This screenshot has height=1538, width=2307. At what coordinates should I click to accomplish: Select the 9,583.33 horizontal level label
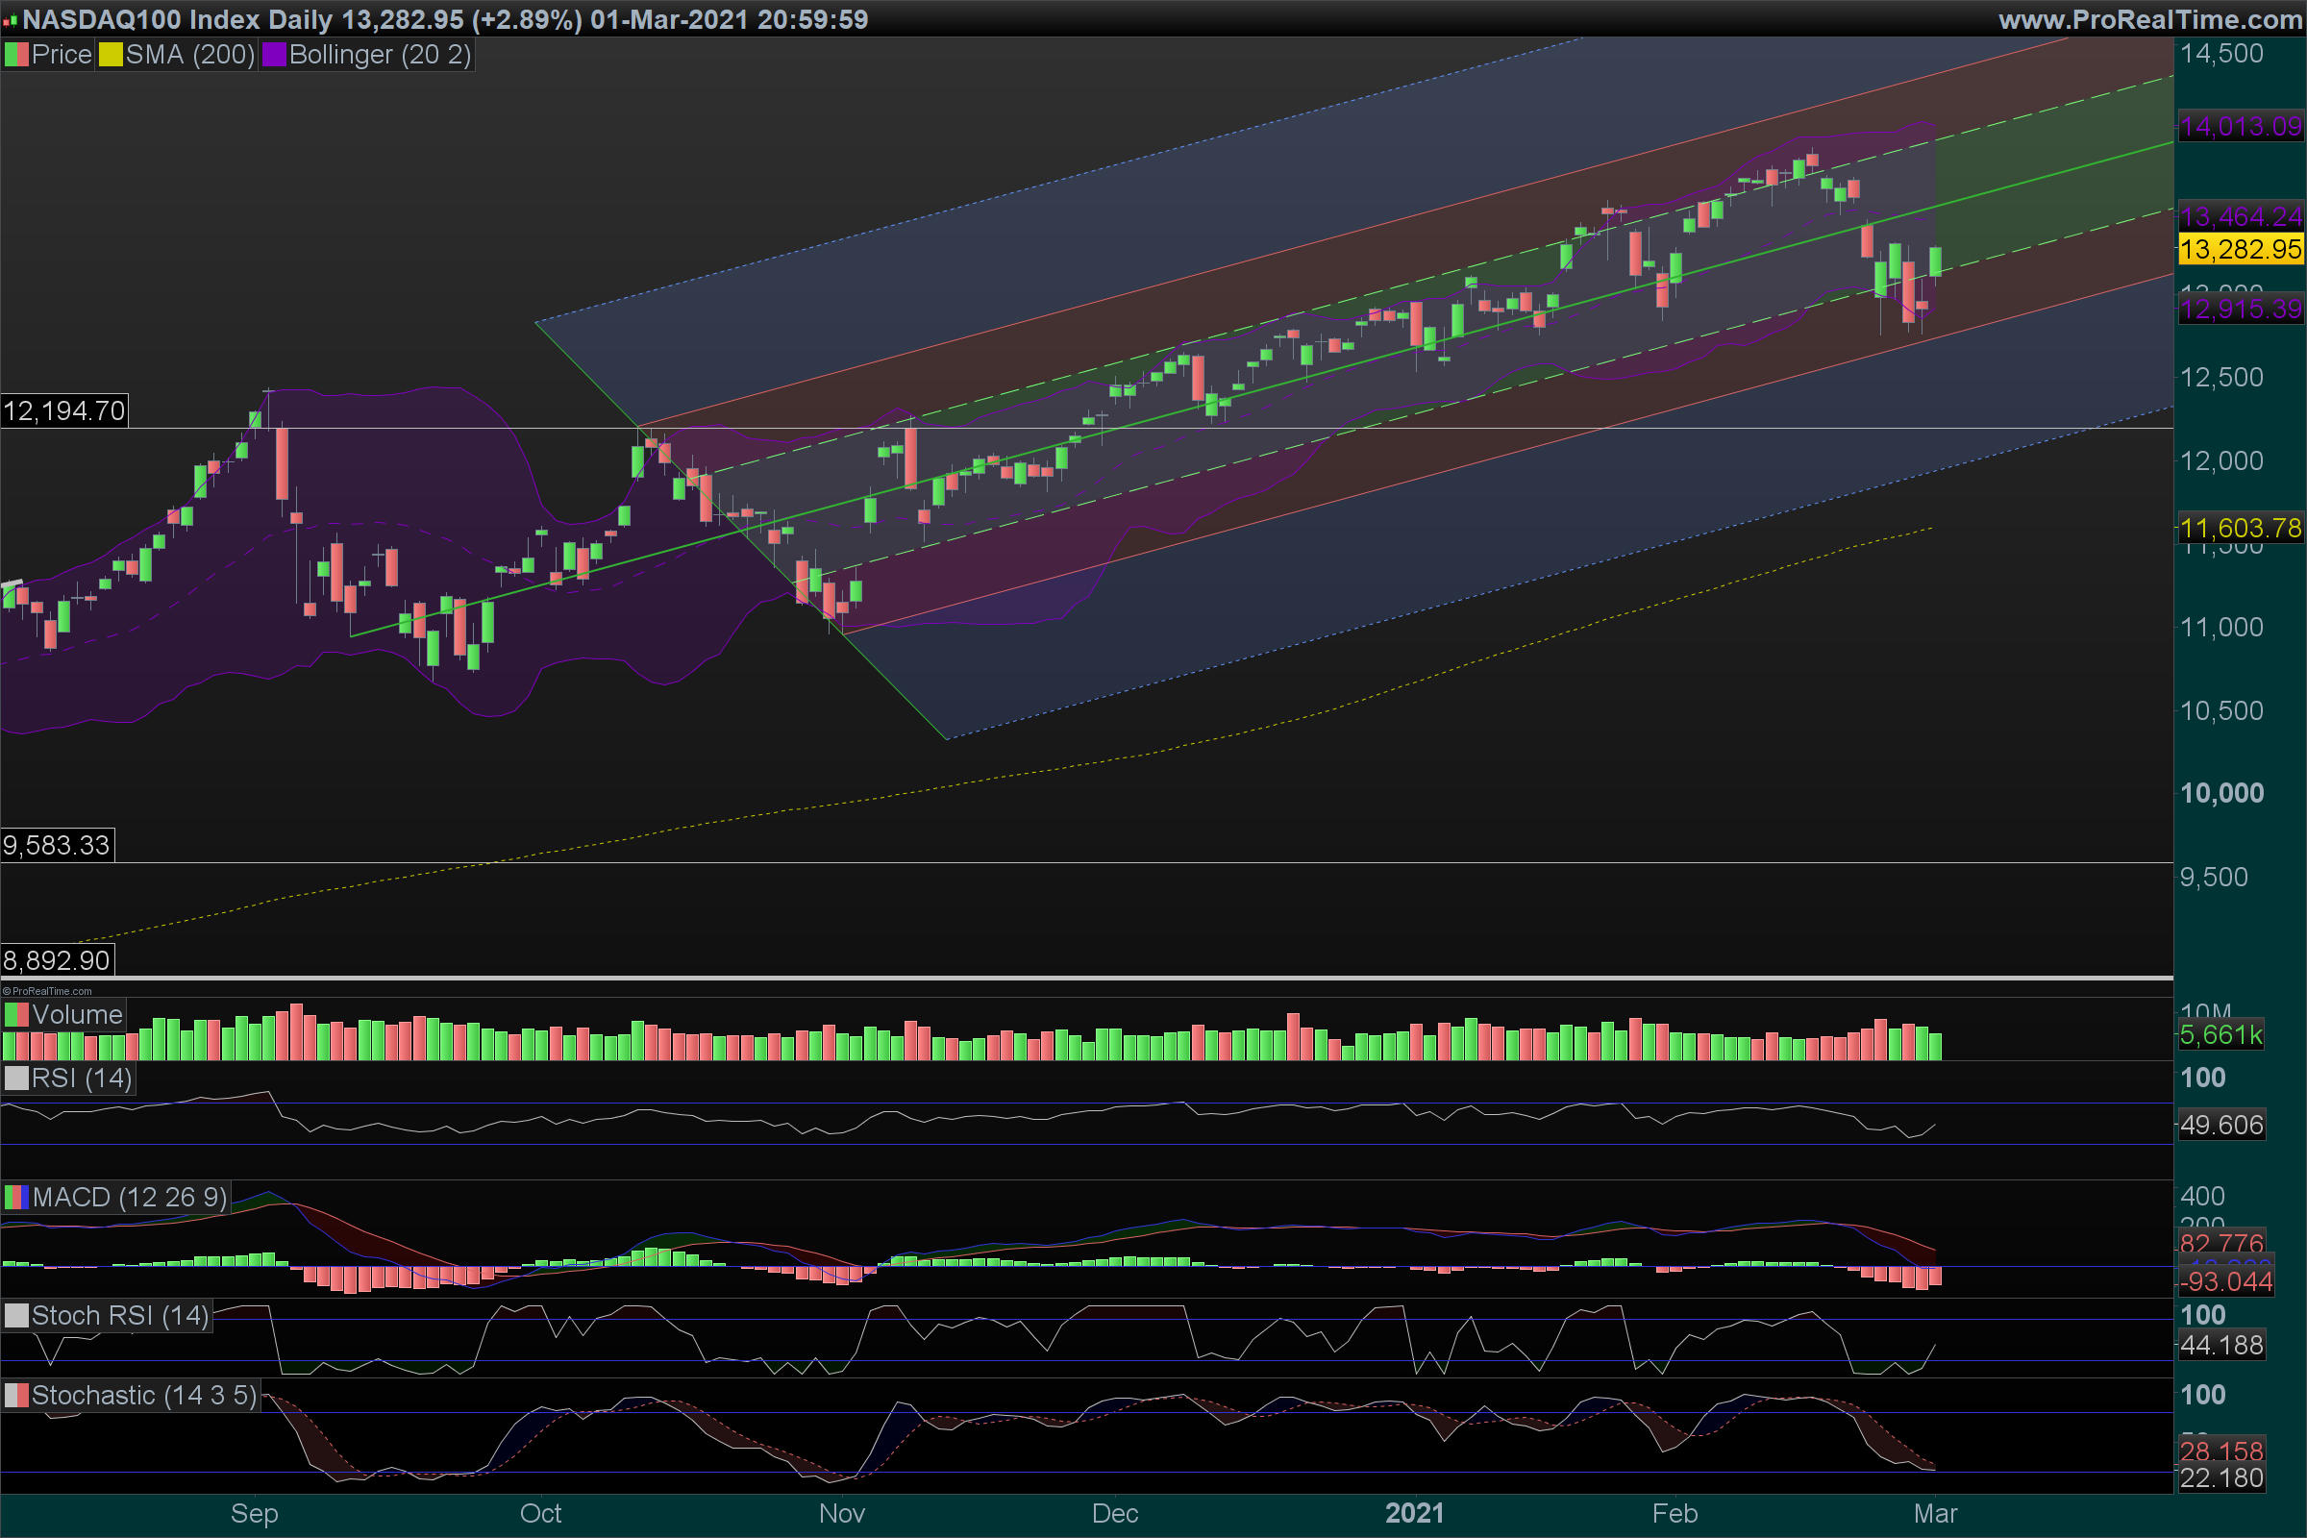tap(57, 846)
